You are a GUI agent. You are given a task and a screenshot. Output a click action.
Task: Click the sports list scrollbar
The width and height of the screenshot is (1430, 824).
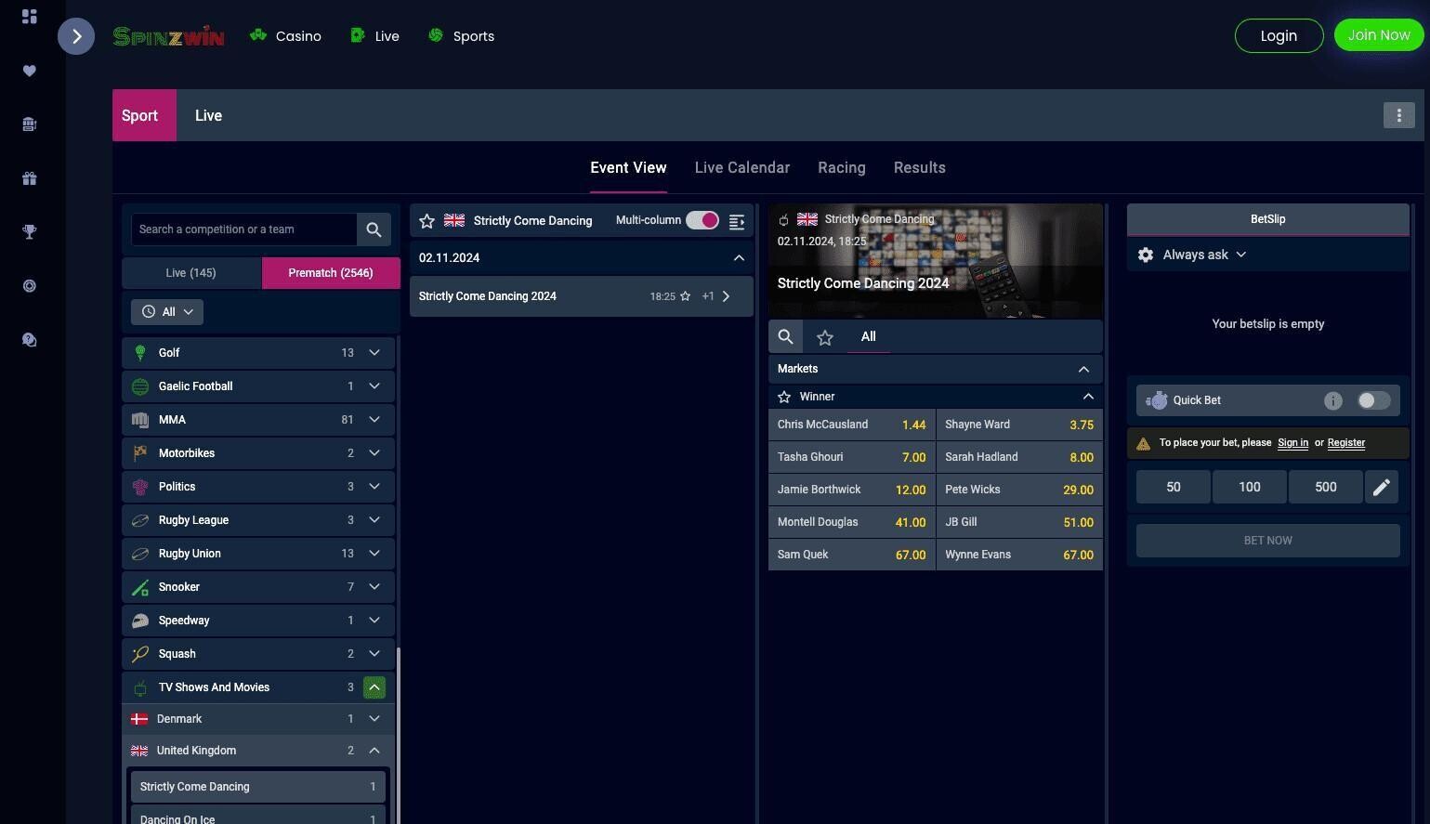point(399,736)
